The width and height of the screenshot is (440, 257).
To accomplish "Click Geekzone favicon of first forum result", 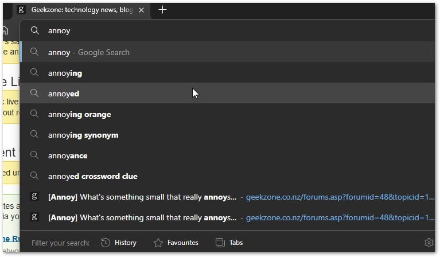I will [34, 196].
